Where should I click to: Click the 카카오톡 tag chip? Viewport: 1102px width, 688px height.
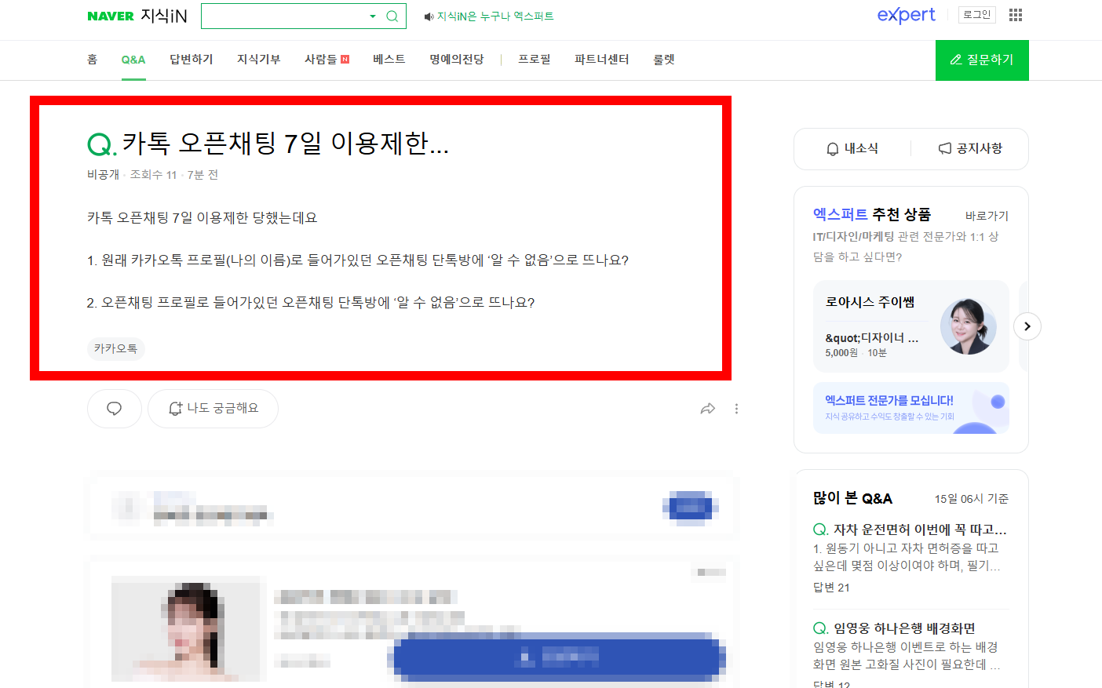point(115,348)
